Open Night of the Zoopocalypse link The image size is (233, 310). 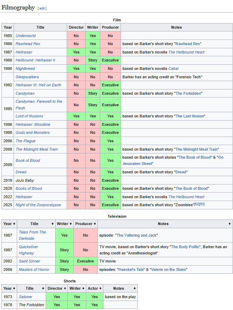(38, 205)
